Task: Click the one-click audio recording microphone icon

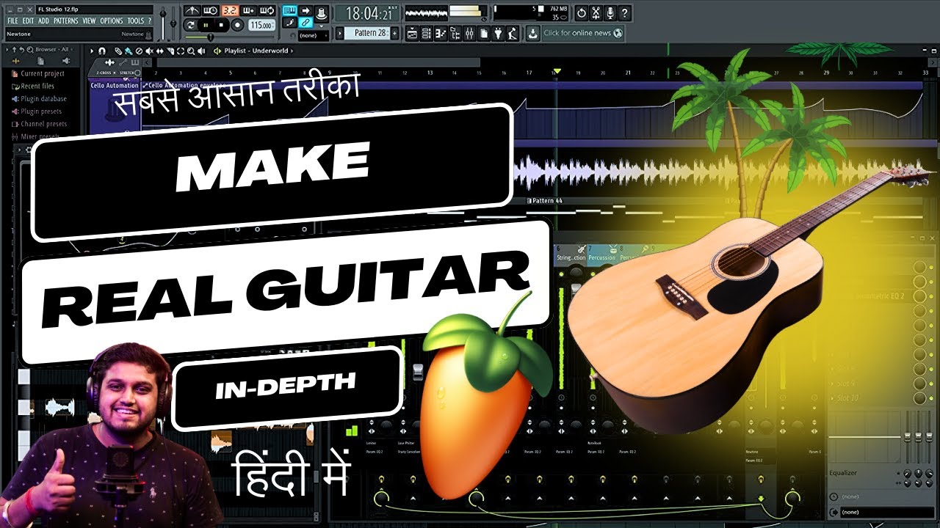Action: click(x=610, y=13)
